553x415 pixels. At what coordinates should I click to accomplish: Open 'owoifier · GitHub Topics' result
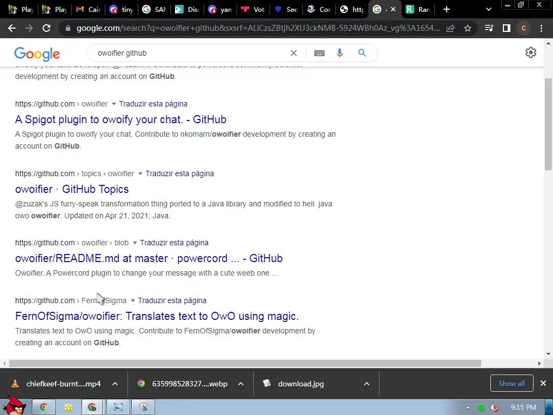72,189
